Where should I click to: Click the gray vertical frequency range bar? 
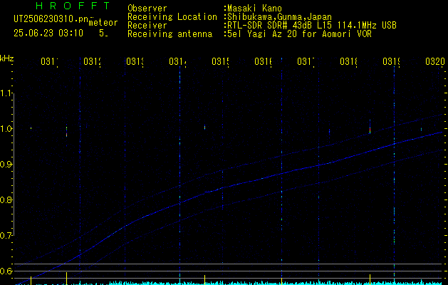click(x=14, y=165)
